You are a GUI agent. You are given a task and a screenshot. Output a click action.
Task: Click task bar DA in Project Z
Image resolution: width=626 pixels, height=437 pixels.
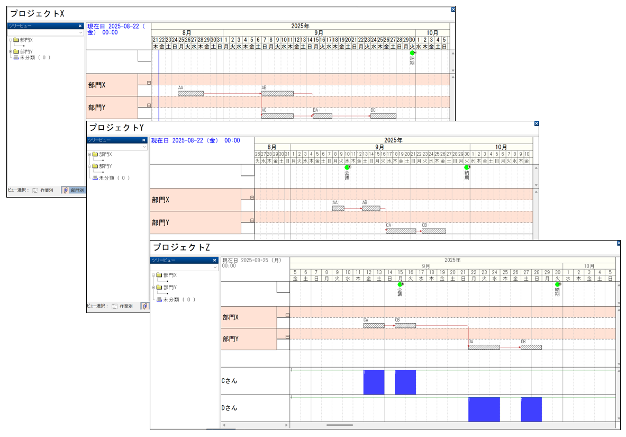click(484, 347)
